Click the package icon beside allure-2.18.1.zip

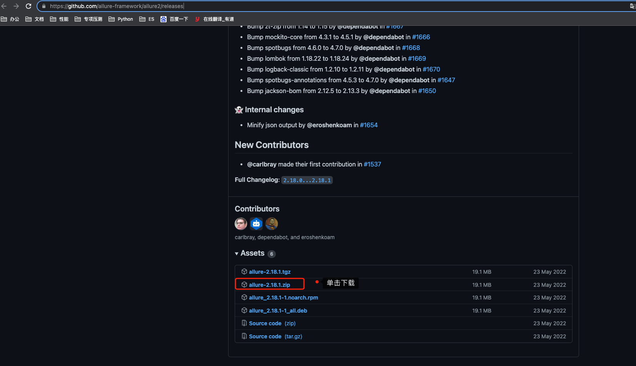click(244, 284)
